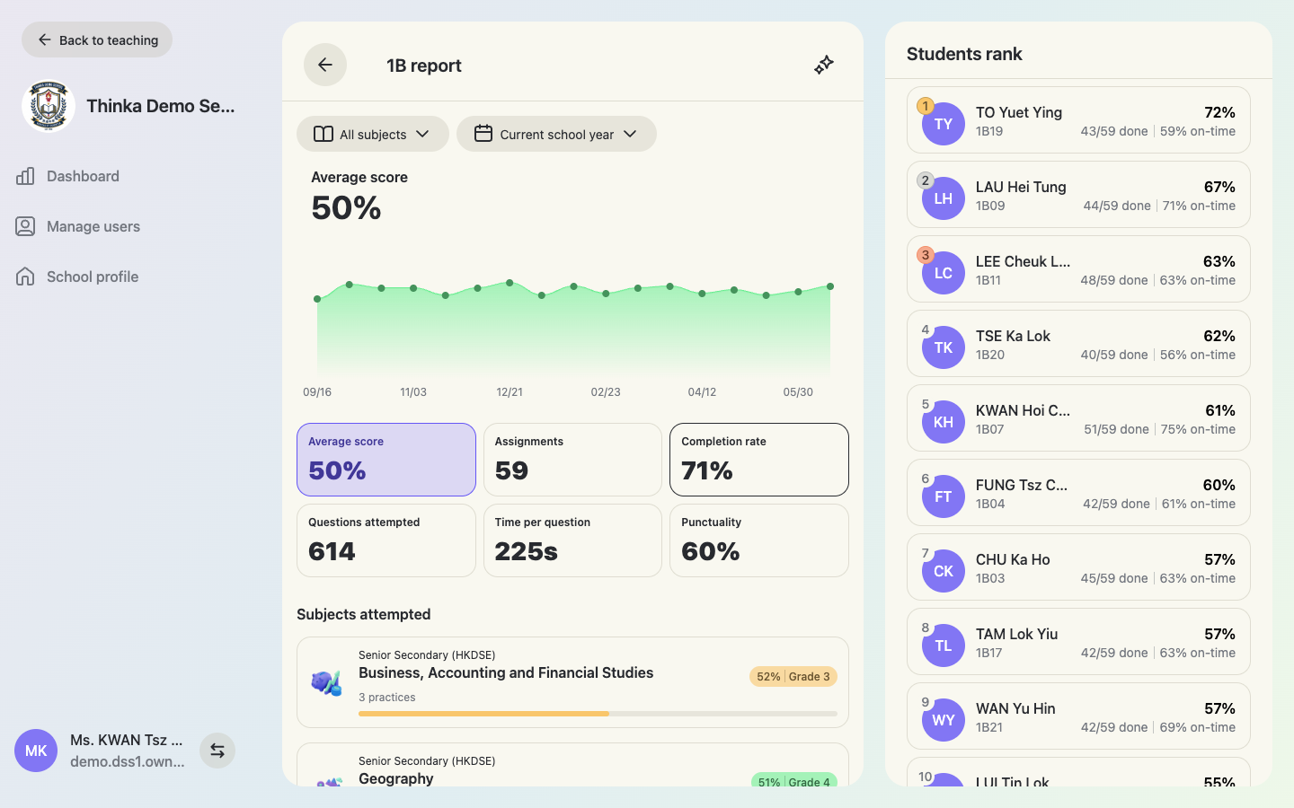Open Business, Accounting and Financial Studies subject

coord(572,682)
